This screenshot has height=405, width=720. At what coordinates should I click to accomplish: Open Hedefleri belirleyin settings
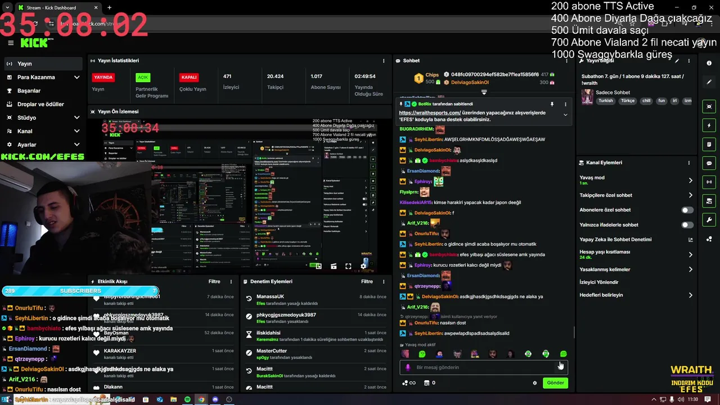tap(636, 295)
